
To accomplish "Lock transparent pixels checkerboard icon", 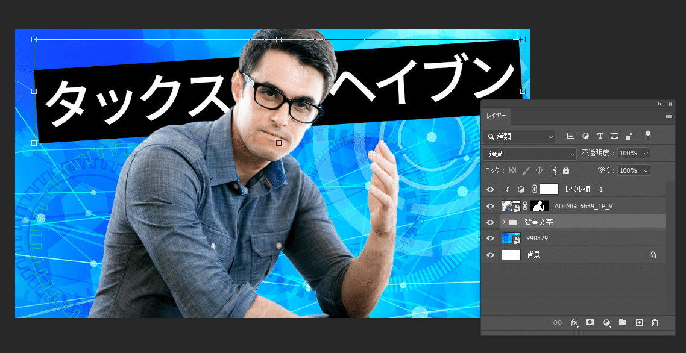I will click(513, 170).
